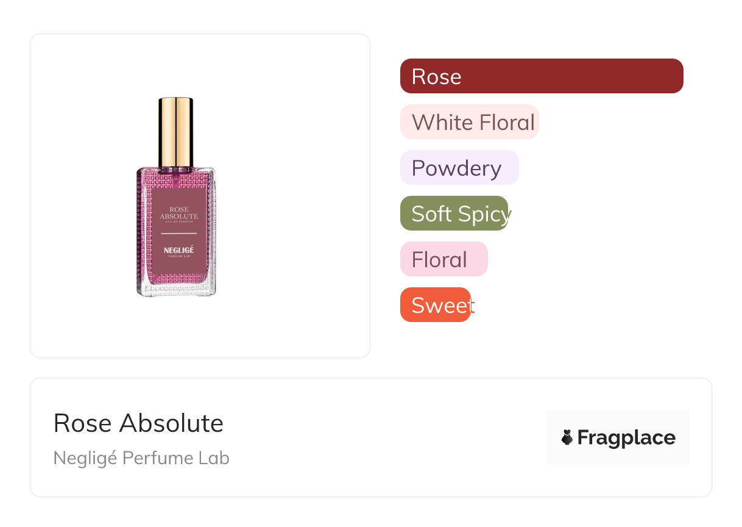The image size is (742, 527).
Task: Click the gold cap of the perfume bottle
Action: tap(176, 131)
